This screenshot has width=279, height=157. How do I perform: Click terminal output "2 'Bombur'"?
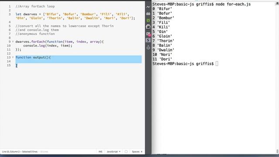coord(163,18)
